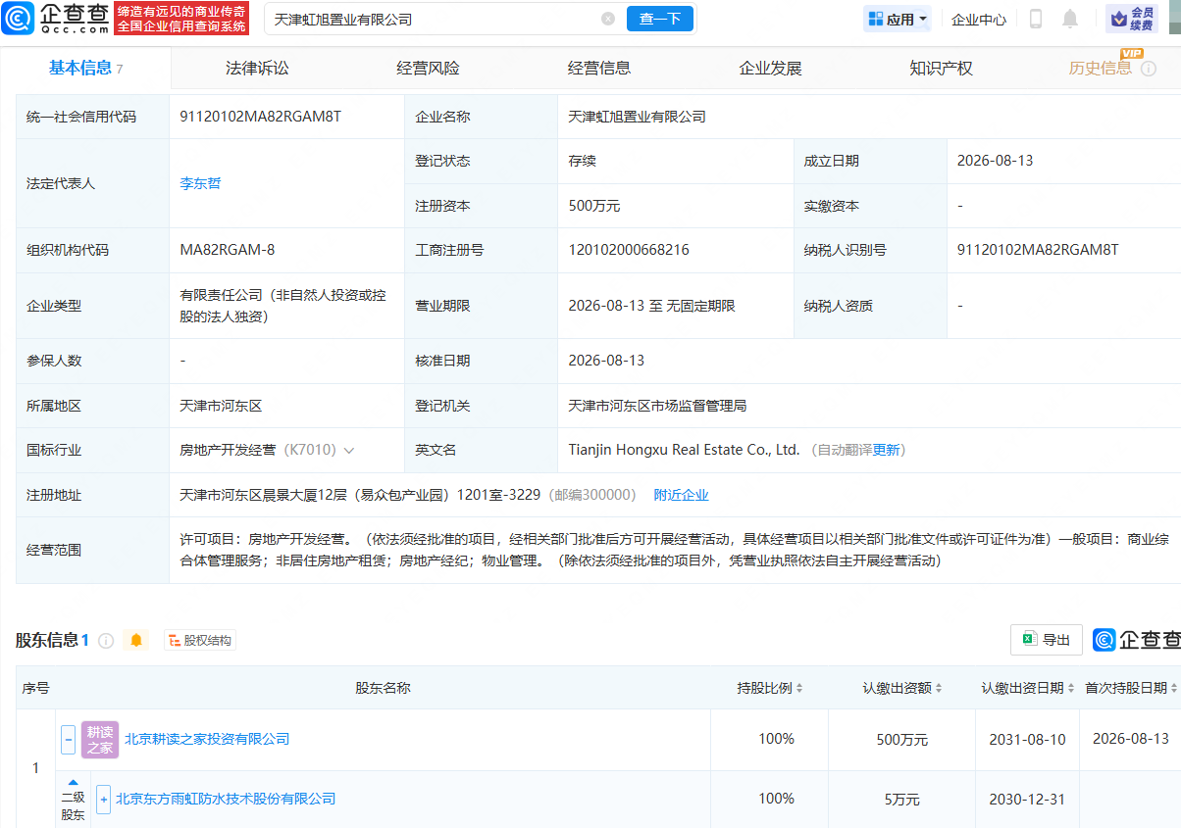Select English name Tianjin Hongxu Real Estate

tap(684, 450)
